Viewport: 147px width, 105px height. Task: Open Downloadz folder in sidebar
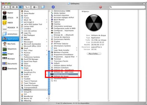coord(10,69)
